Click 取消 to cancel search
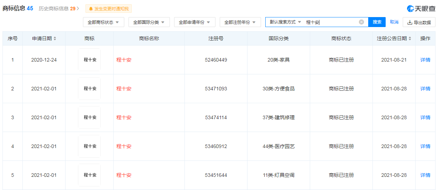This screenshot has height=190, width=438. (x=394, y=22)
